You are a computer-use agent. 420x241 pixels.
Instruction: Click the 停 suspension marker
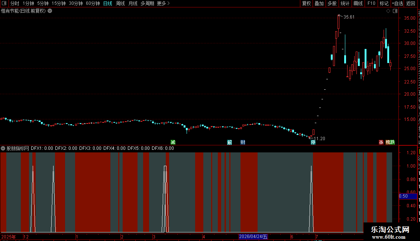point(313,142)
